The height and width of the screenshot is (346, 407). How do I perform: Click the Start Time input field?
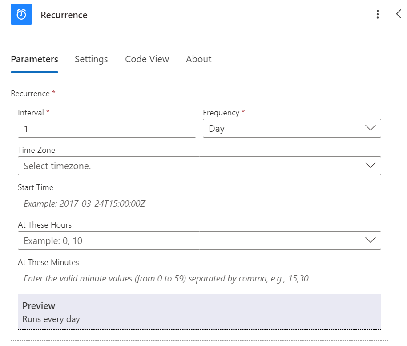pyautogui.click(x=199, y=203)
